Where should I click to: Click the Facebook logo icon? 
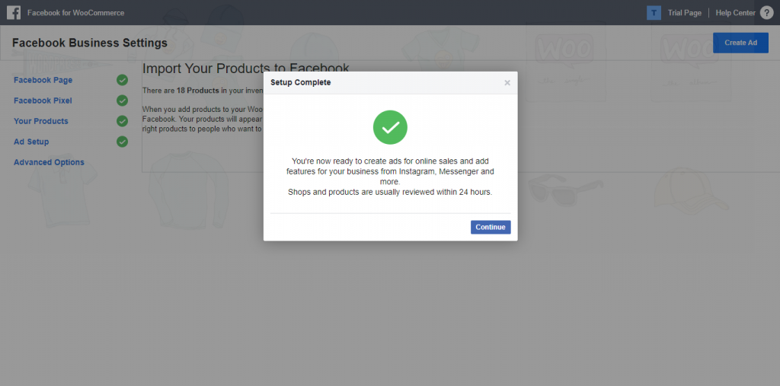pyautogui.click(x=14, y=12)
